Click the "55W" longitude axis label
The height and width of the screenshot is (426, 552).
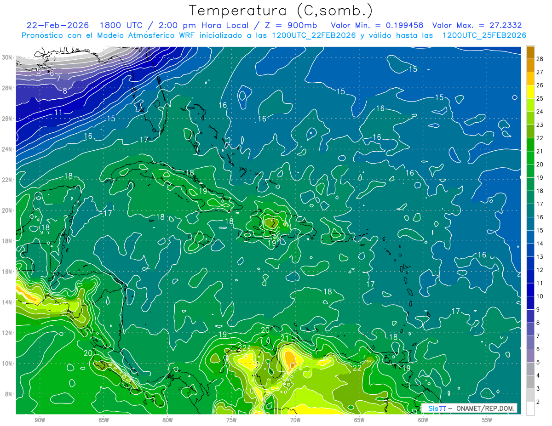487,420
